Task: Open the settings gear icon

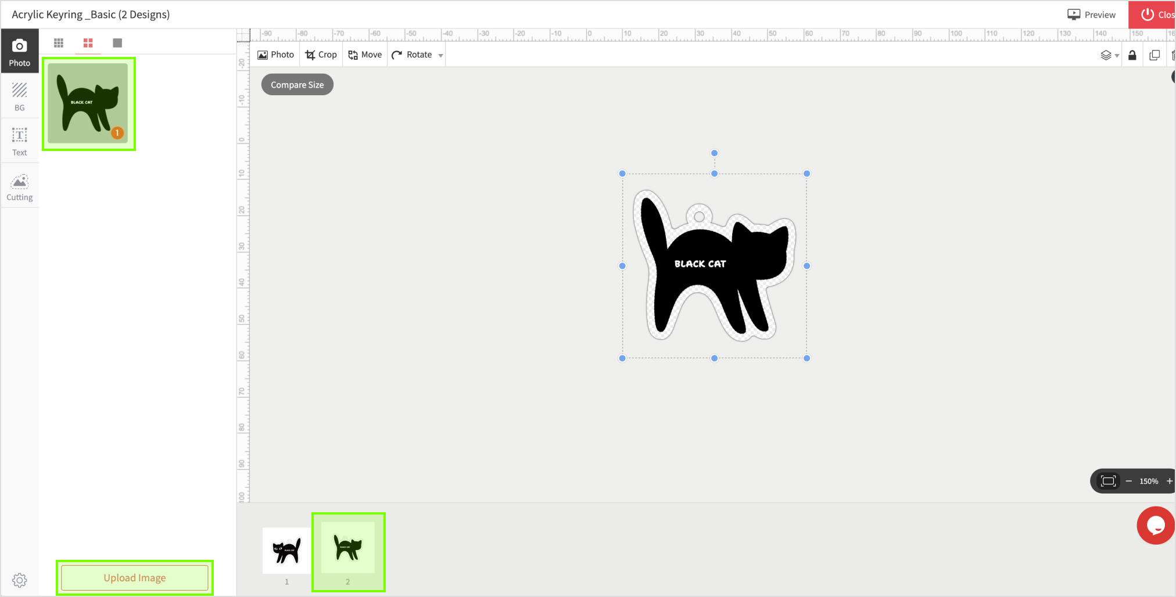Action: pyautogui.click(x=19, y=580)
